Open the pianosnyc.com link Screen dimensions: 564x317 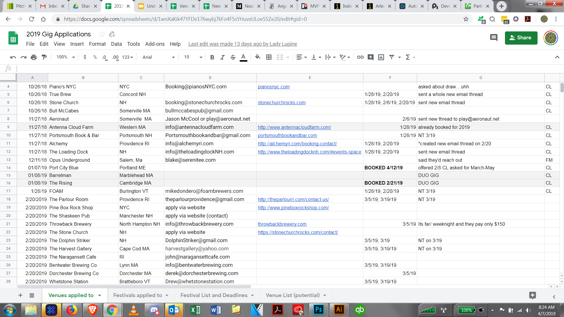[x=273, y=87]
